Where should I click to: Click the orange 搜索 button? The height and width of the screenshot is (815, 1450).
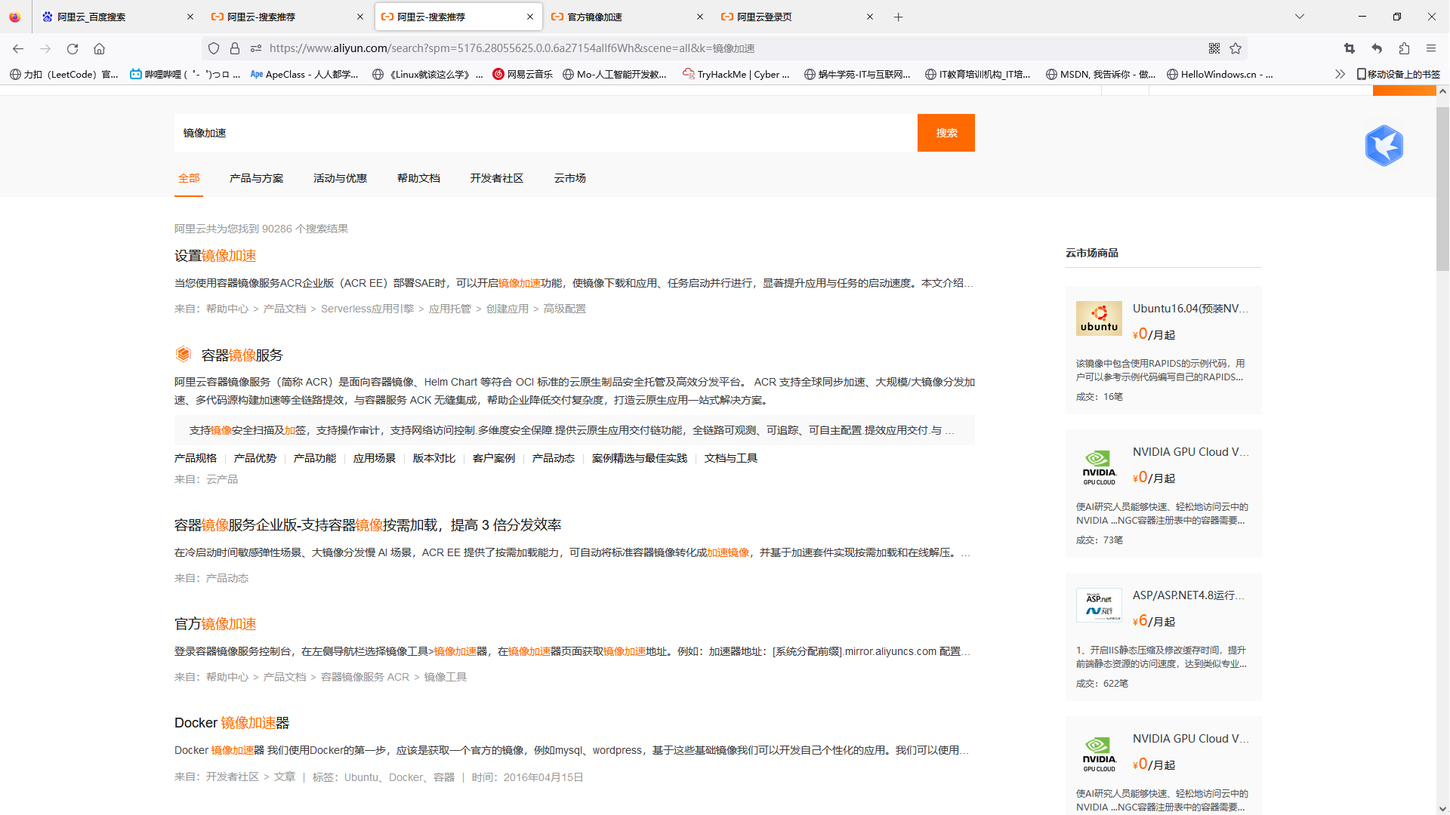pos(946,133)
